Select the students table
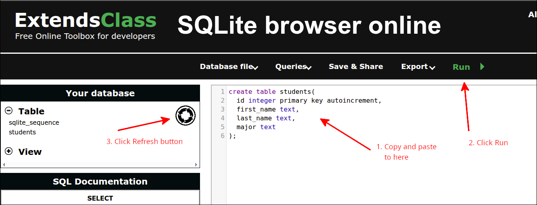This screenshot has height=205, width=537. 22,132
